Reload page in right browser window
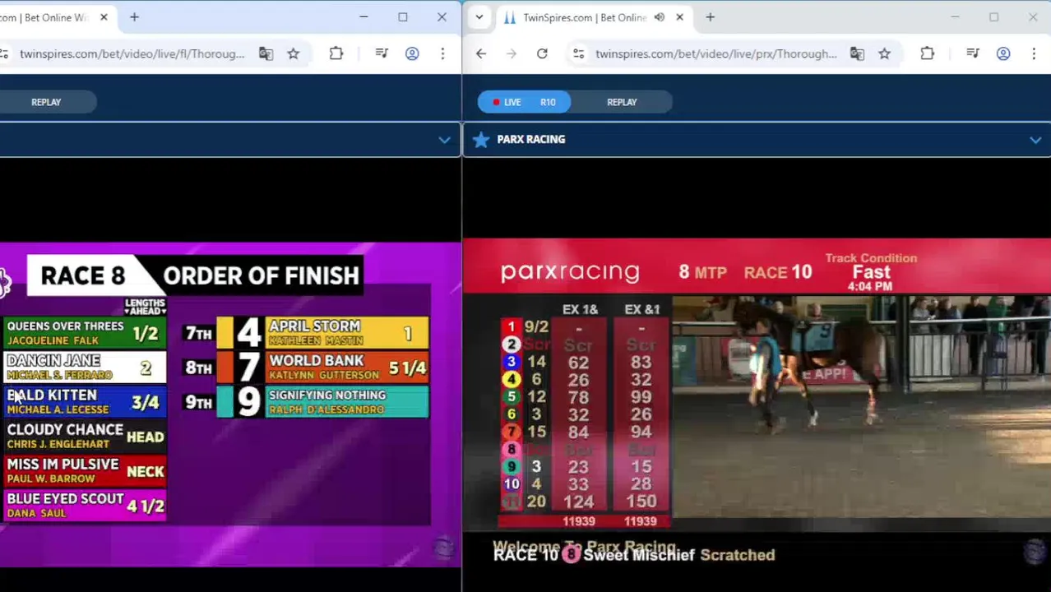Viewport: 1051px width, 592px height. click(x=542, y=53)
